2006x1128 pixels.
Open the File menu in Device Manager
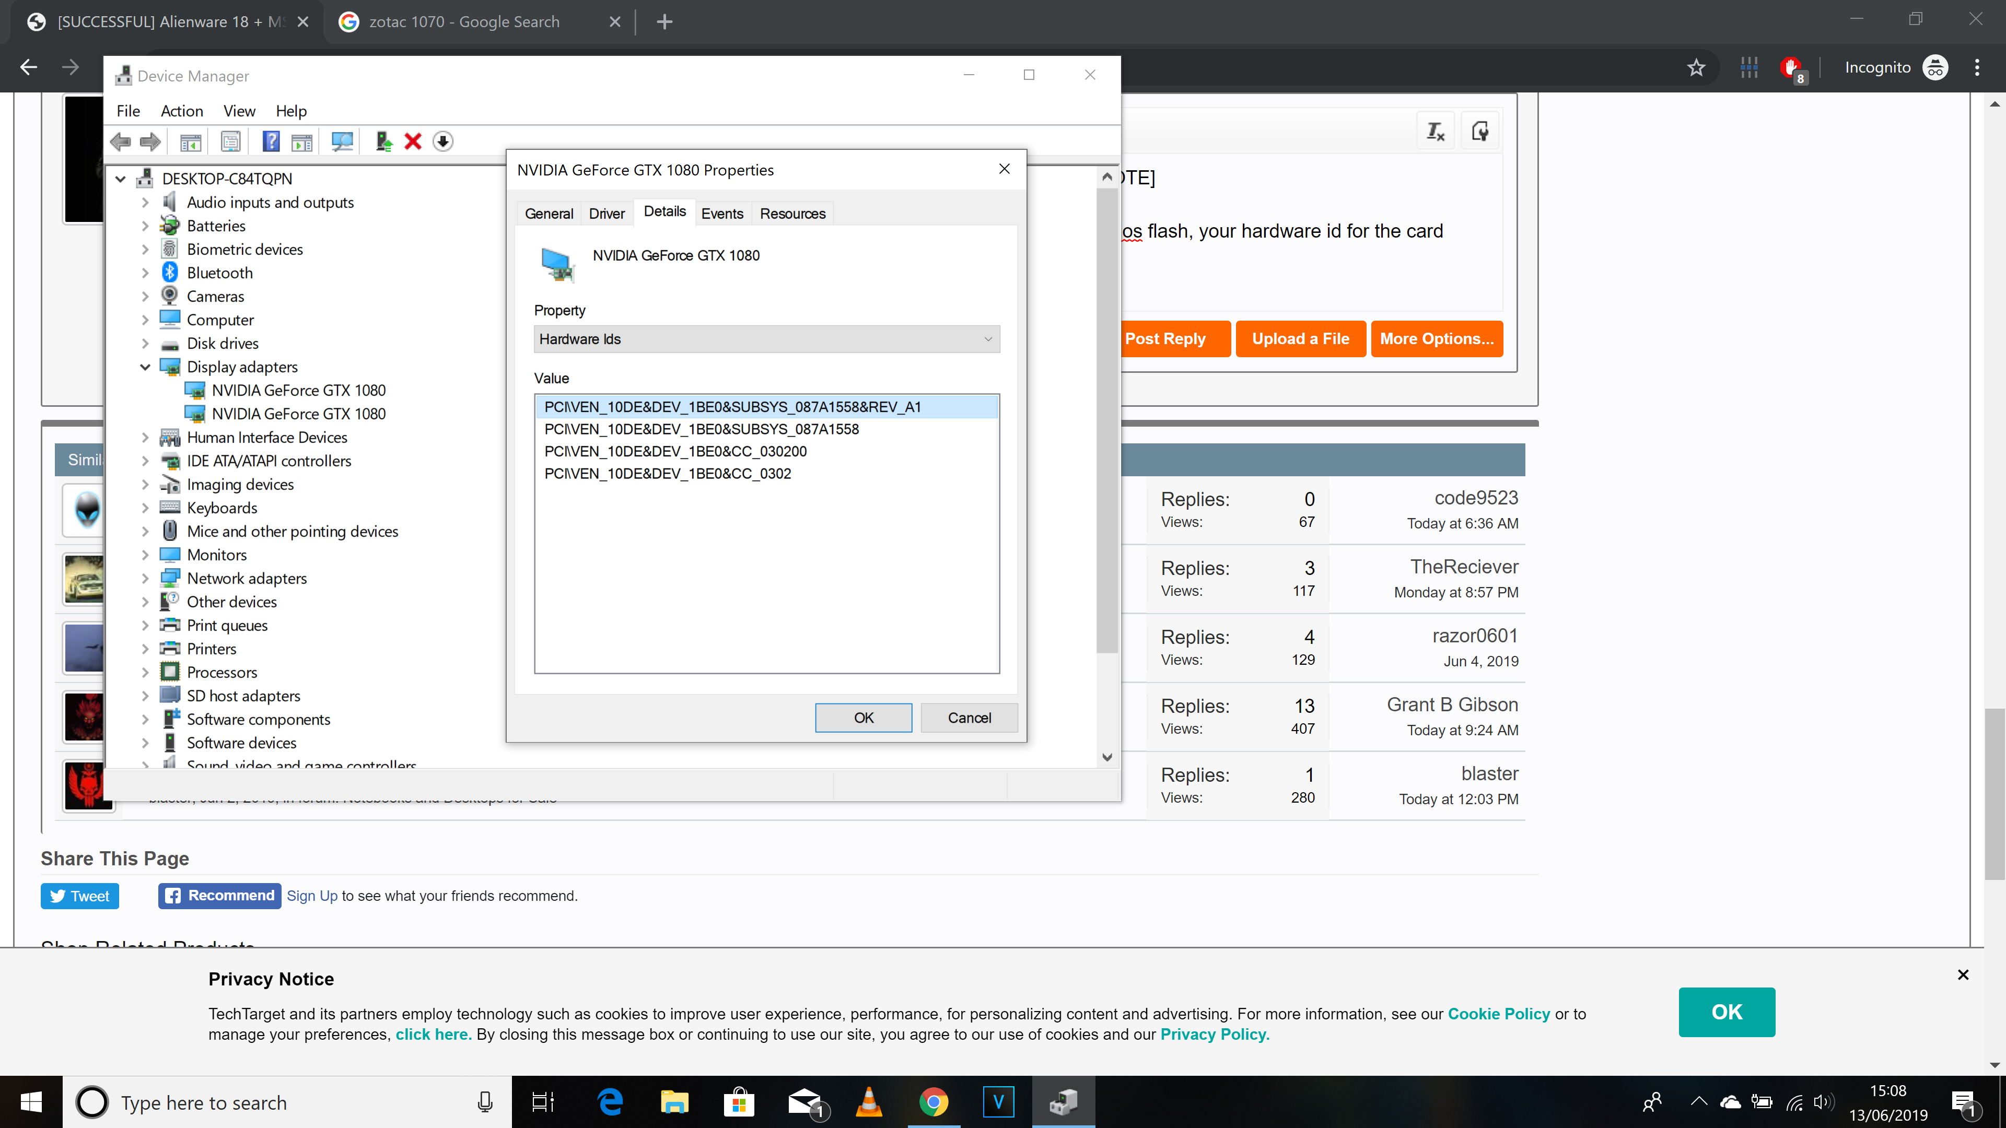point(127,111)
